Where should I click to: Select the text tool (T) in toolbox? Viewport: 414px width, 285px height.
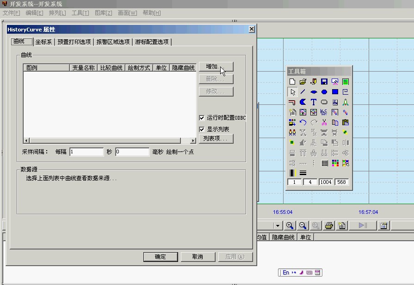pyautogui.click(x=314, y=102)
